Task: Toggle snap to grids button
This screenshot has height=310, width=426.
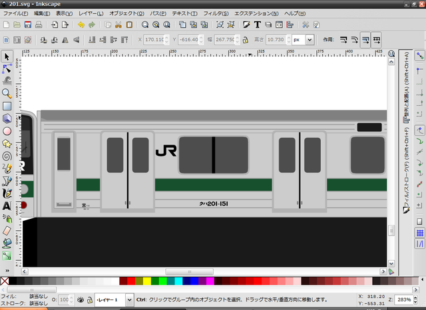Action: coord(420,233)
